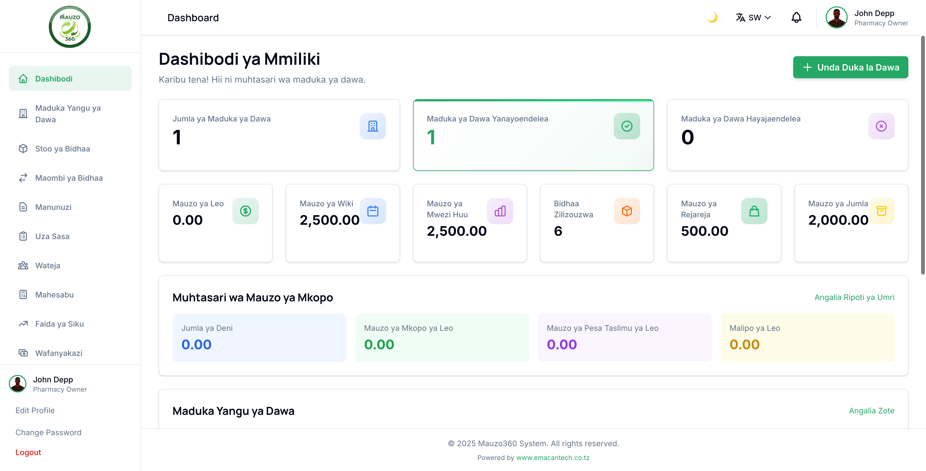Image resolution: width=926 pixels, height=471 pixels.
Task: Click the Stoo ya Bidhaa box icon
Action: [x=23, y=148]
